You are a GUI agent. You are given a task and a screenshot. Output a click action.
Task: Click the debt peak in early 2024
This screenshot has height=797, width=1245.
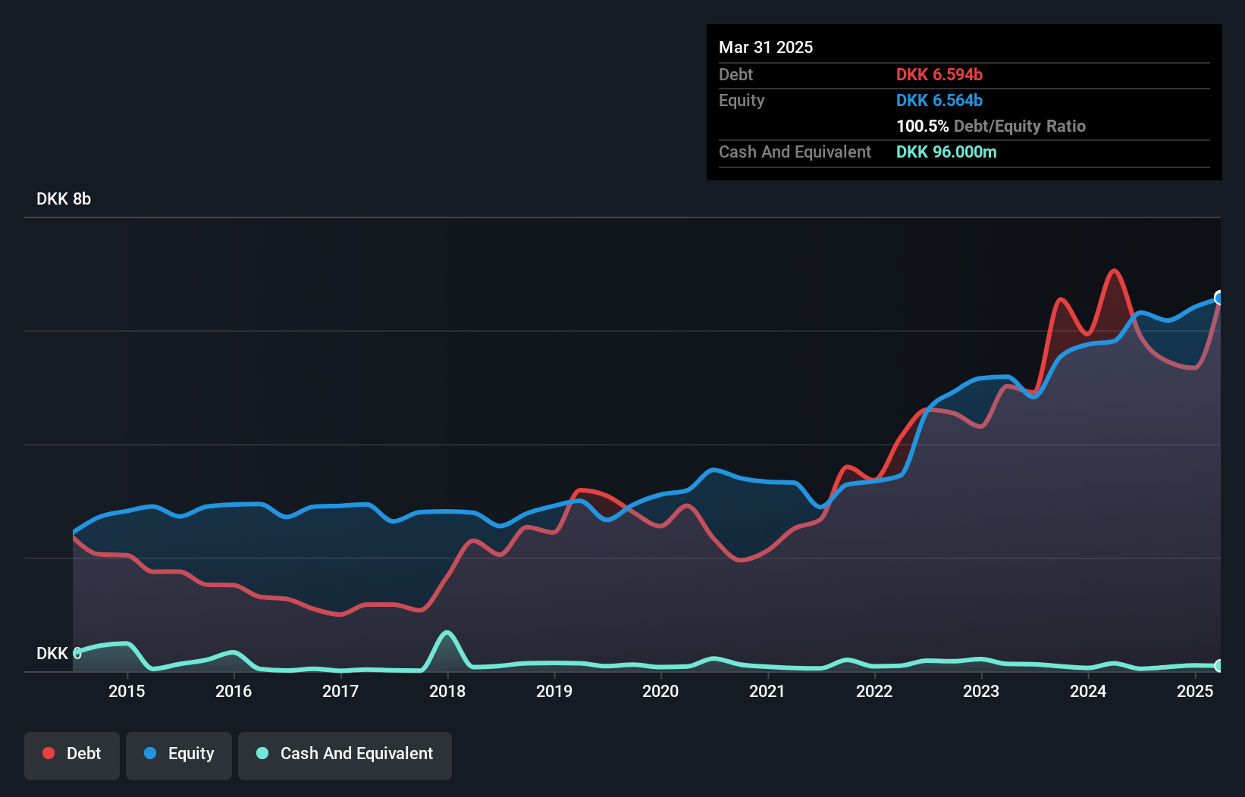pos(1114,271)
